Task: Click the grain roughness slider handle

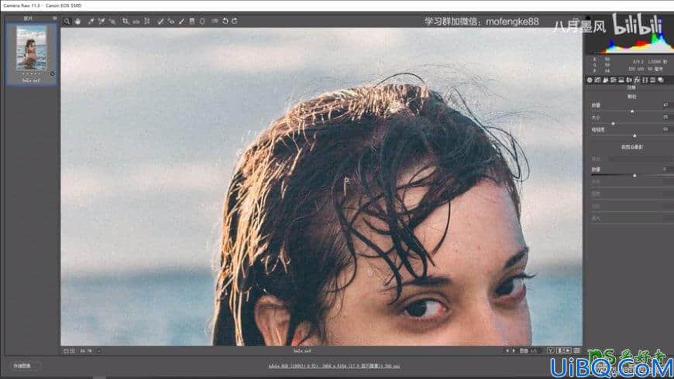Action: point(634,135)
